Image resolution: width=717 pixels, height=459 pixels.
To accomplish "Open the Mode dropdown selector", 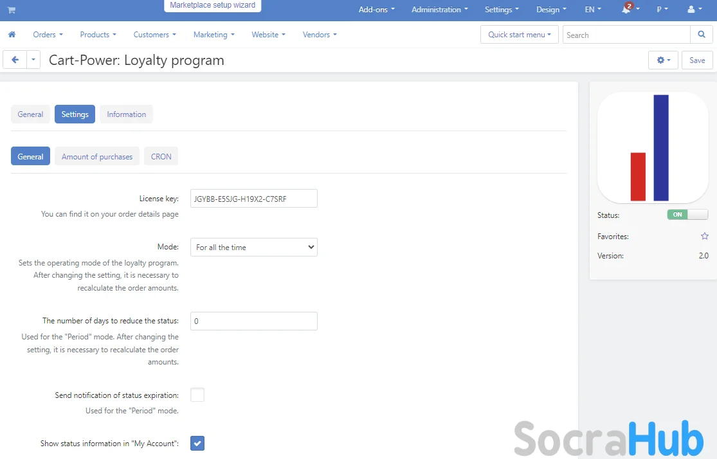I will tap(253, 248).
